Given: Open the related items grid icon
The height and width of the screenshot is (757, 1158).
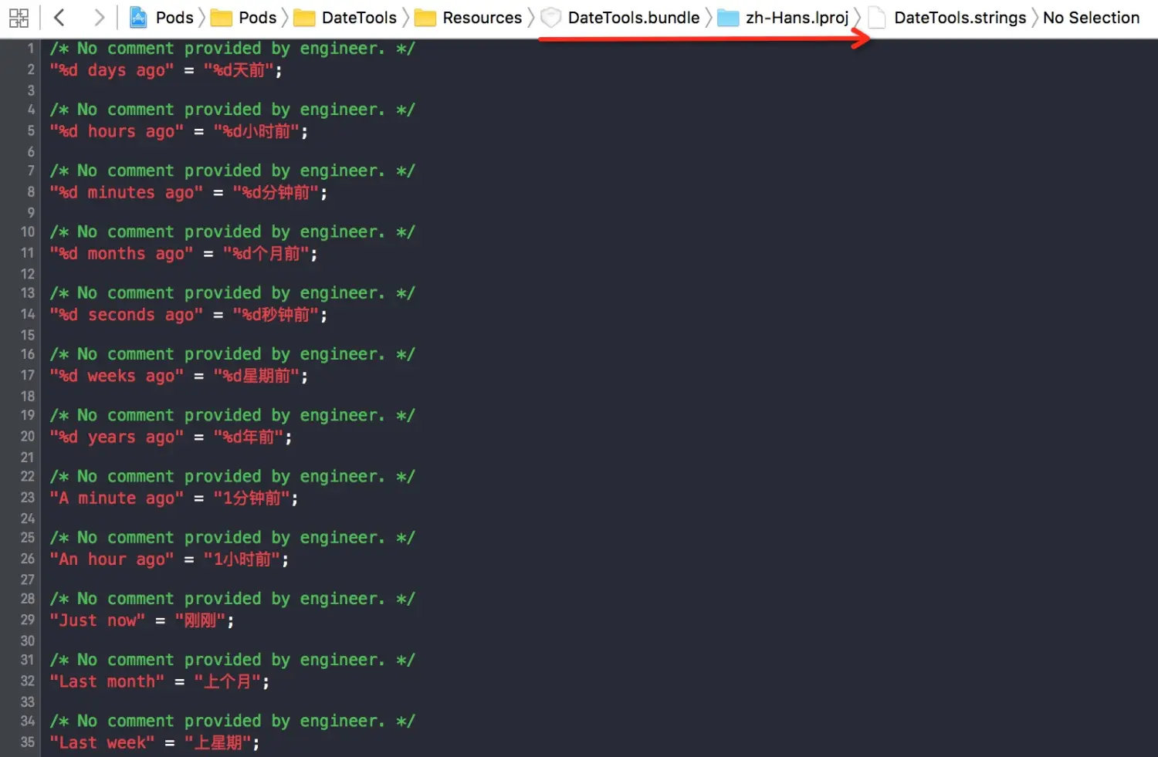Looking at the screenshot, I should click(19, 18).
